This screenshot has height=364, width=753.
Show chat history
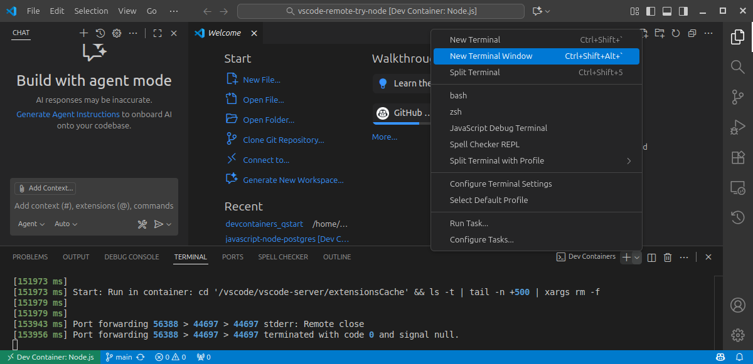point(100,33)
